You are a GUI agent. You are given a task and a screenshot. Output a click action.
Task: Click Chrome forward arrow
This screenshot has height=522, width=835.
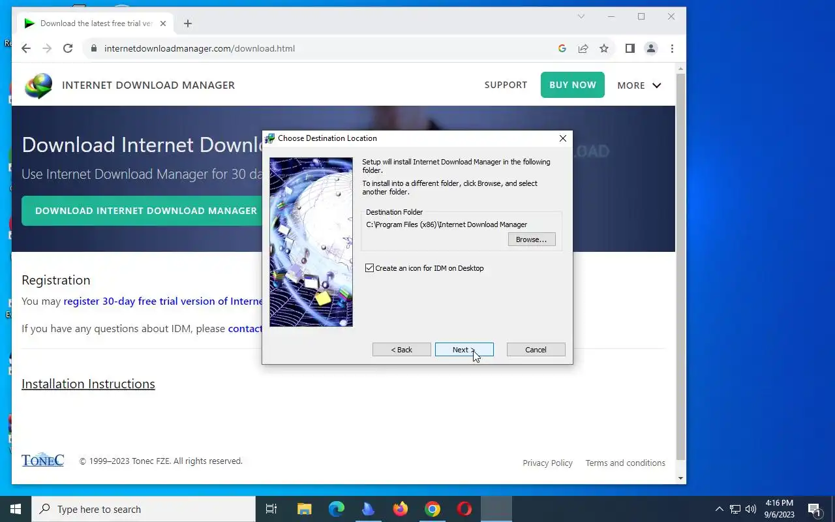(47, 48)
